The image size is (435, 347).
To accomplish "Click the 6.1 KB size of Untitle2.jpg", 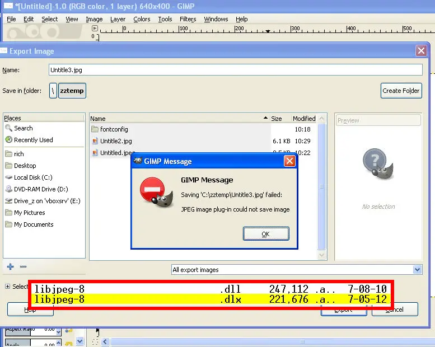I will click(281, 141).
